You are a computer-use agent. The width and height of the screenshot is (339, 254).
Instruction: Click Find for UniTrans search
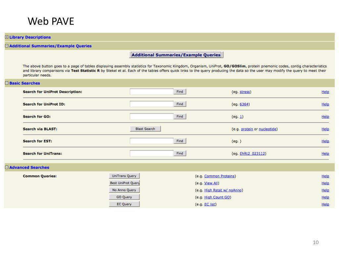coord(180,153)
